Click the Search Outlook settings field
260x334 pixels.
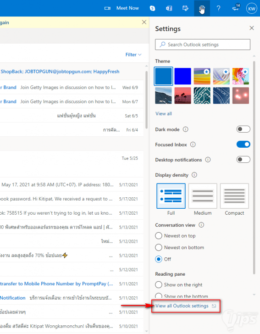(203, 45)
